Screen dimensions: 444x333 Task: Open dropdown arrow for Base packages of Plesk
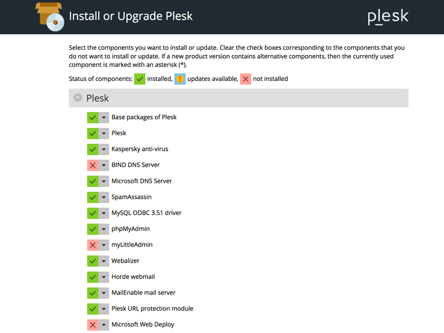pyautogui.click(x=104, y=118)
